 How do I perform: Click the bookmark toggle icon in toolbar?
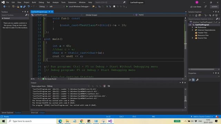pos(114,7)
